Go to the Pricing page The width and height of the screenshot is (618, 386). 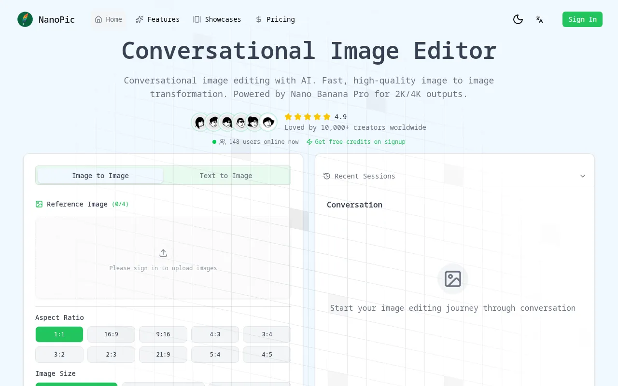pyautogui.click(x=275, y=19)
